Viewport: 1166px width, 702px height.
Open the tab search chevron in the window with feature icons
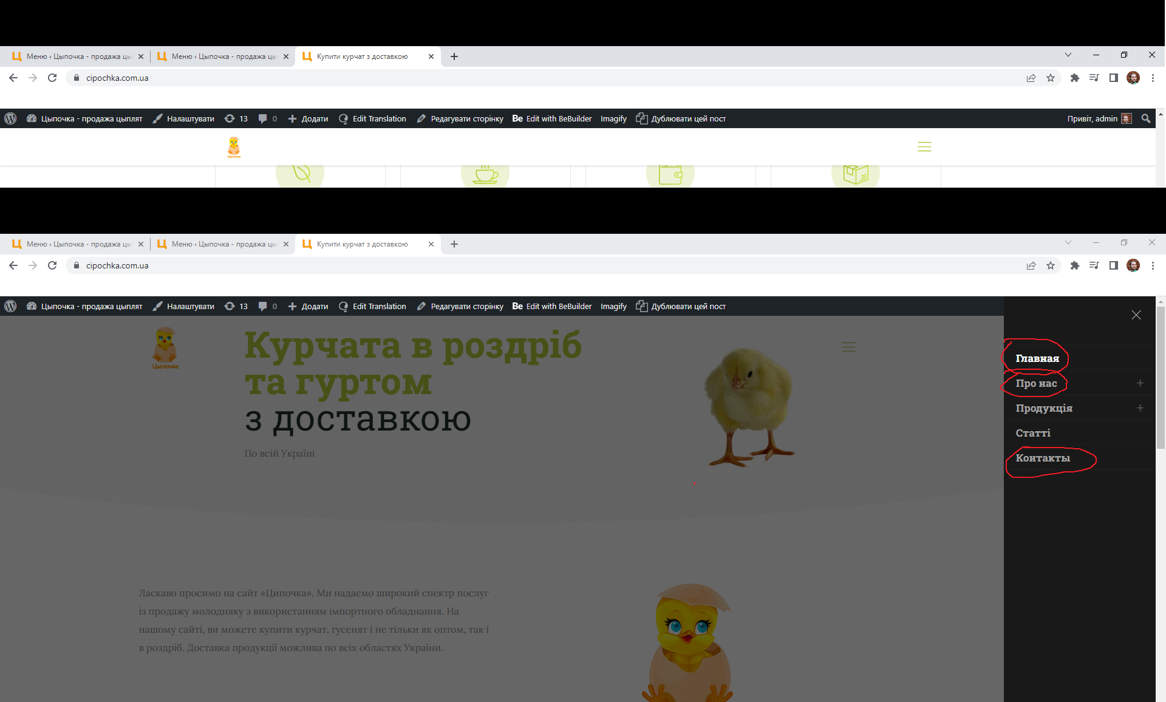[1068, 55]
